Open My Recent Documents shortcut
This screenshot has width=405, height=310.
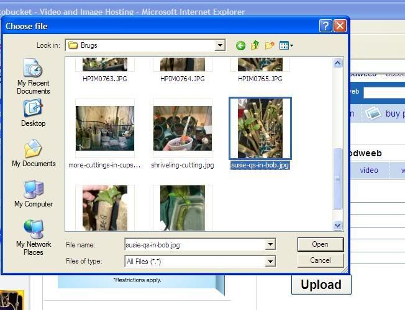pos(34,76)
